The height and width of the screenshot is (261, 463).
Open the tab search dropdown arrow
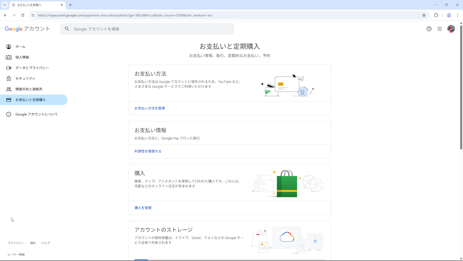[x=5, y=5]
